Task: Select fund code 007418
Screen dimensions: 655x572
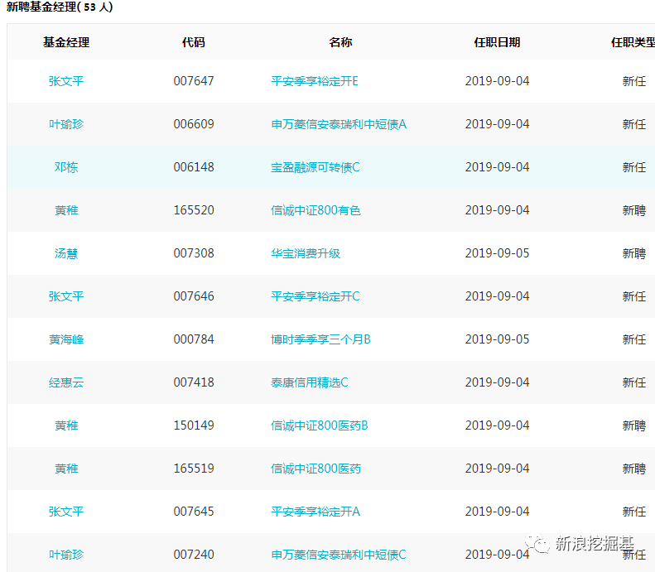Action: tap(194, 382)
